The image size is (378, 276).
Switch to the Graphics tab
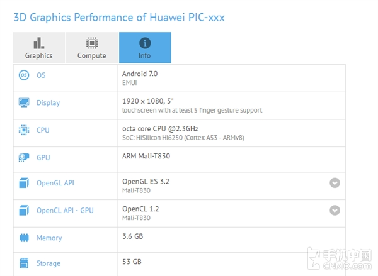click(39, 48)
